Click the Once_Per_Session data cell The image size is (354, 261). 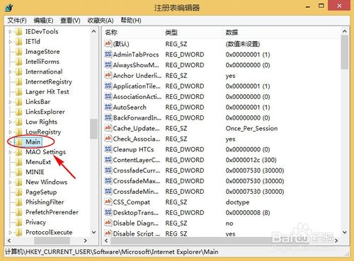[251, 129]
